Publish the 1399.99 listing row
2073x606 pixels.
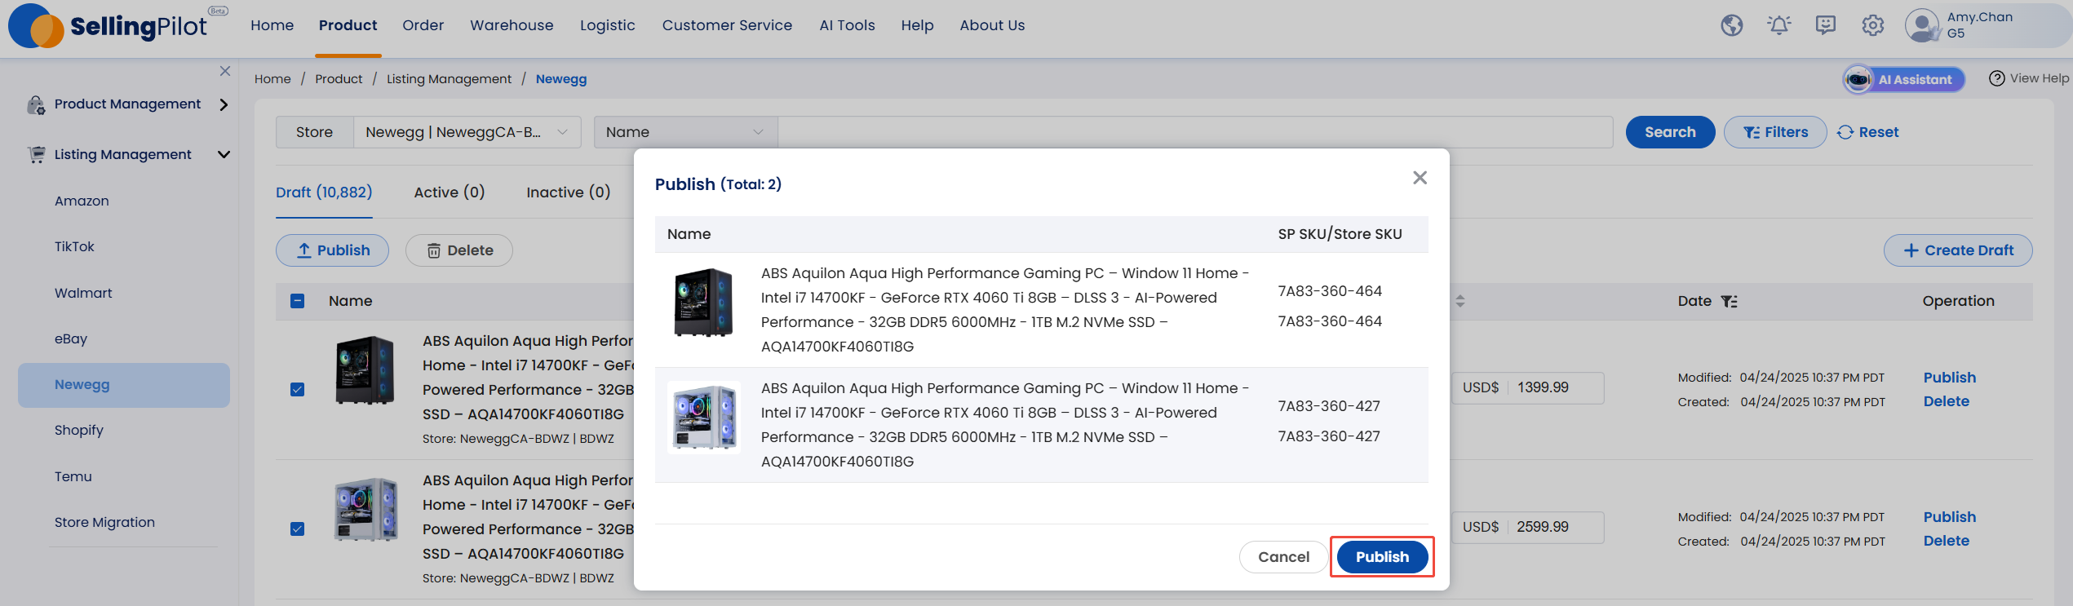click(x=1949, y=378)
